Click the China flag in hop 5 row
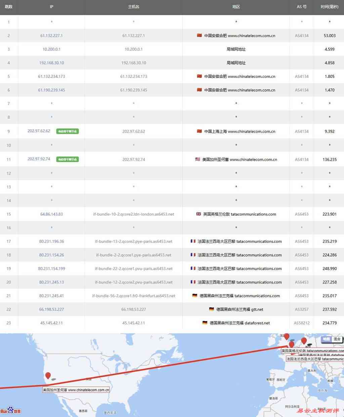The image size is (344, 417). point(200,76)
